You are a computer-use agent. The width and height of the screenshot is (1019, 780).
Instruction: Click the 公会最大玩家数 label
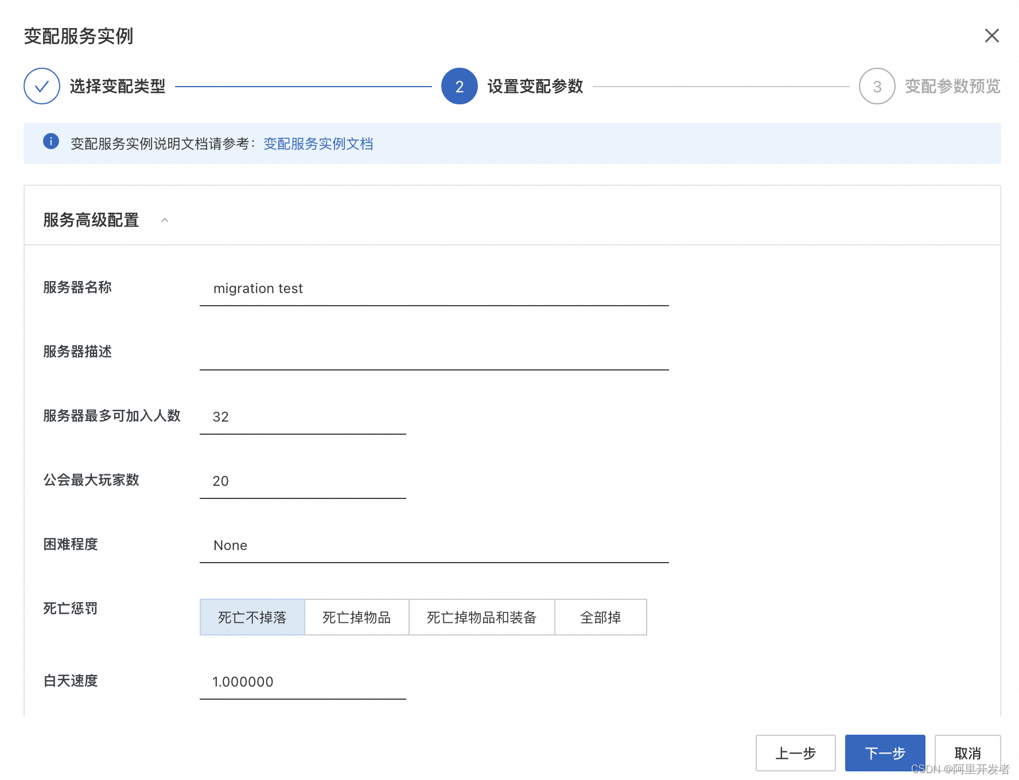[91, 480]
